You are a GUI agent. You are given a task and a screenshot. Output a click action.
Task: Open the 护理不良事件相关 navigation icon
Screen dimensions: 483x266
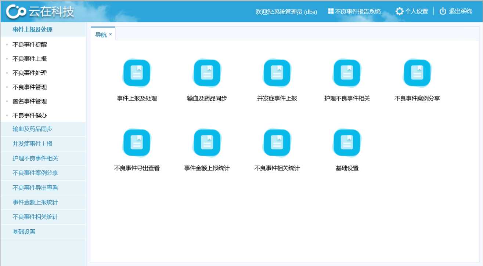pos(347,73)
